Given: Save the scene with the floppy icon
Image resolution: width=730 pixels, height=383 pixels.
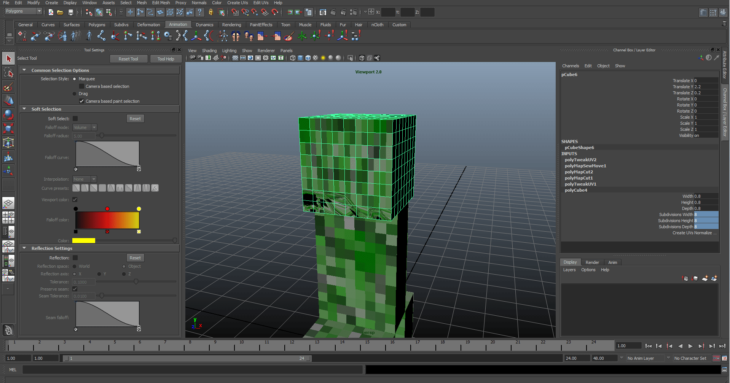Looking at the screenshot, I should tap(70, 12).
